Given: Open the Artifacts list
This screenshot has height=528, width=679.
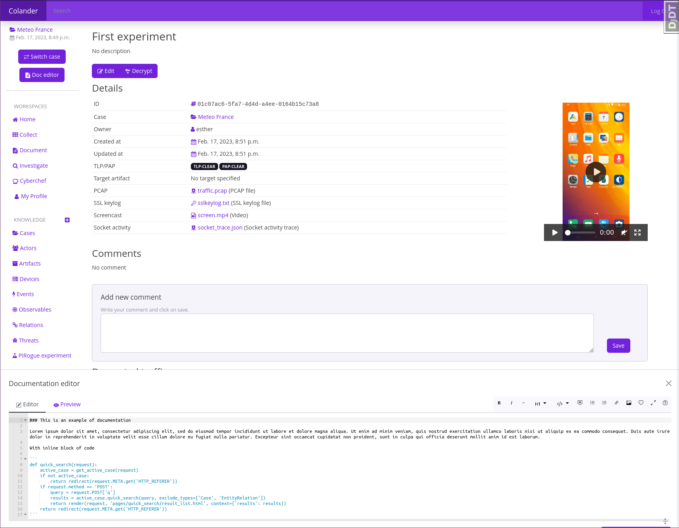Looking at the screenshot, I should pyautogui.click(x=27, y=264).
